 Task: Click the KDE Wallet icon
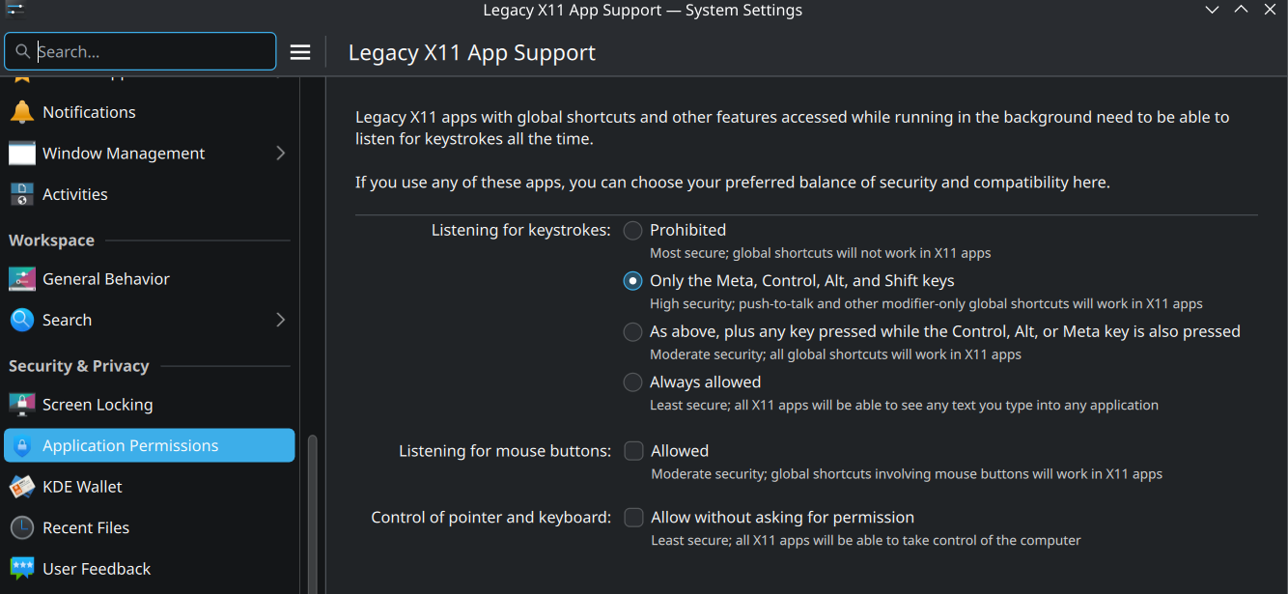click(21, 487)
